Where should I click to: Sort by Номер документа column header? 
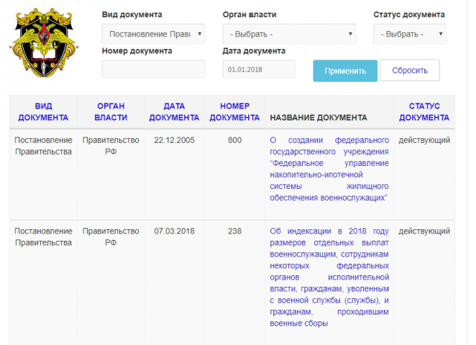click(x=234, y=111)
